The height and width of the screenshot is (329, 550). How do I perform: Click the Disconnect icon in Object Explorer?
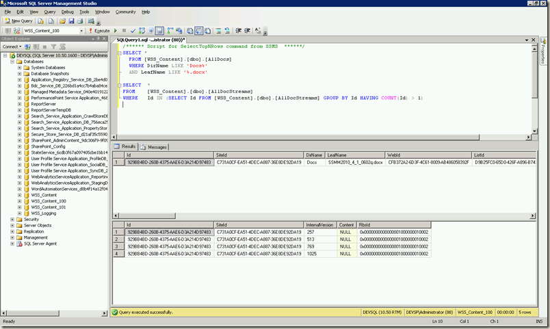coord(36,47)
